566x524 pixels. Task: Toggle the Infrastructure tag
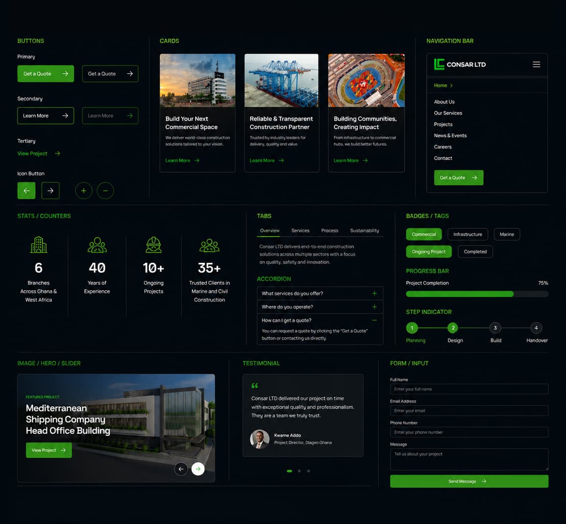pos(468,234)
